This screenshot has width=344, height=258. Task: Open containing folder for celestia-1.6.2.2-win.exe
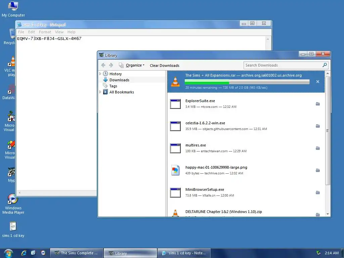[318, 126]
